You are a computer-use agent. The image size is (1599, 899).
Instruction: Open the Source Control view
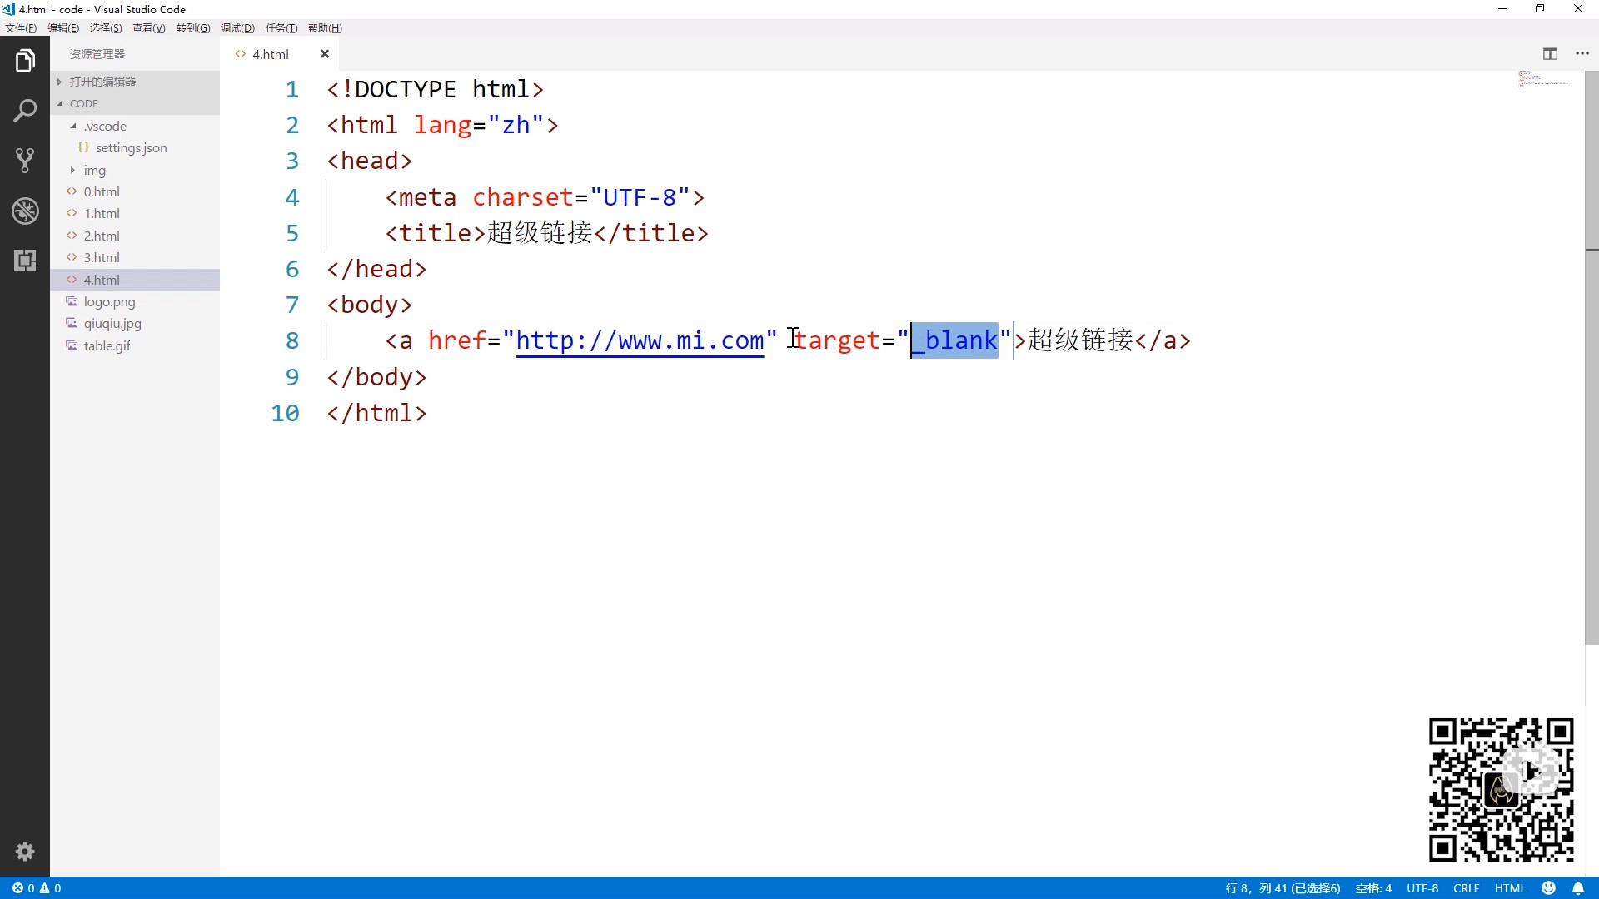click(25, 161)
